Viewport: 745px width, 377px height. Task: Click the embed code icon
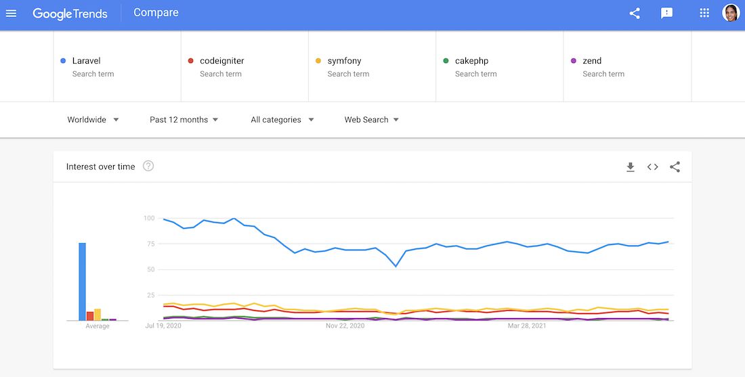point(652,167)
